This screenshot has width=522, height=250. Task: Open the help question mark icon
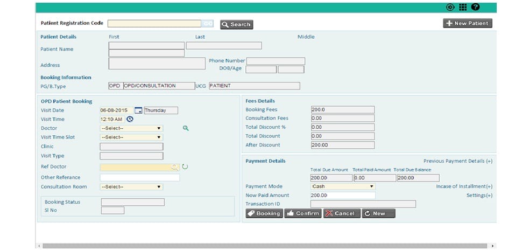pyautogui.click(x=475, y=8)
